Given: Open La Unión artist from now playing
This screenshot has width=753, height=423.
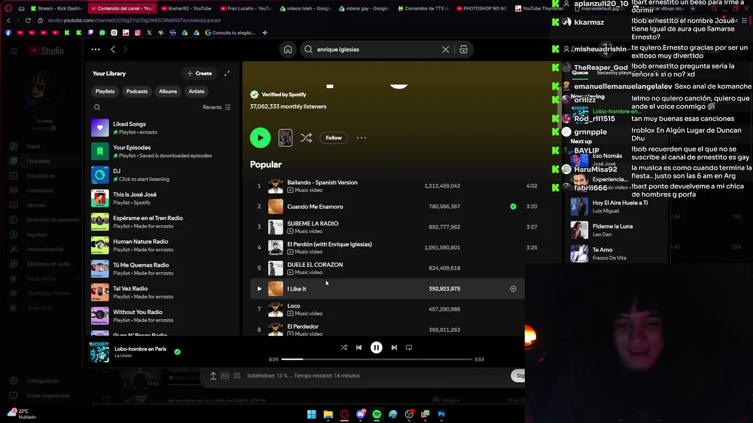Looking at the screenshot, I should pyautogui.click(x=123, y=356).
